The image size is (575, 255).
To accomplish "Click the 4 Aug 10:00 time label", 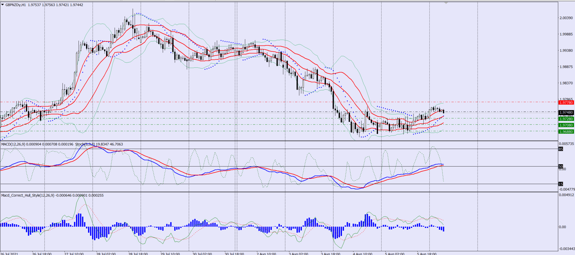I will point(363,253).
